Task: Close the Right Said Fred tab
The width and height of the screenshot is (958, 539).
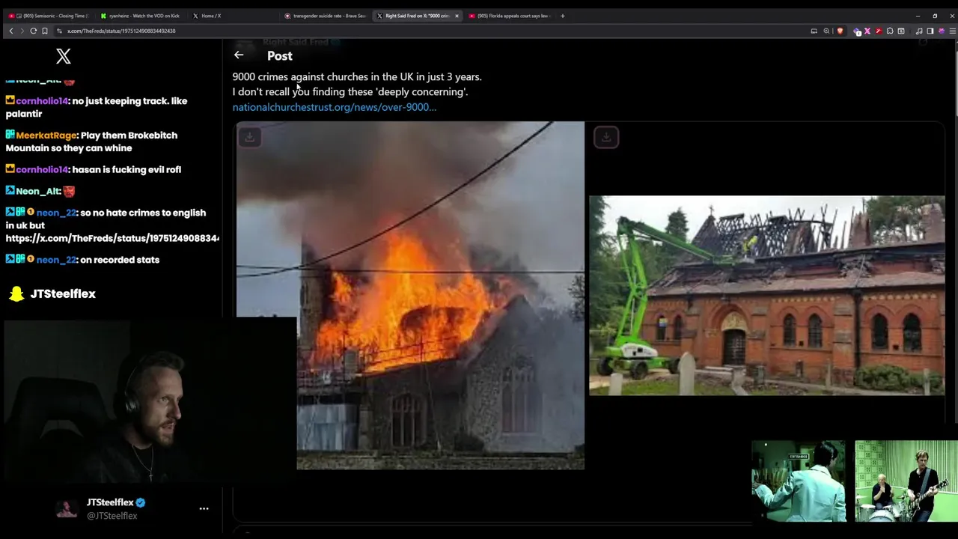Action: click(x=457, y=16)
